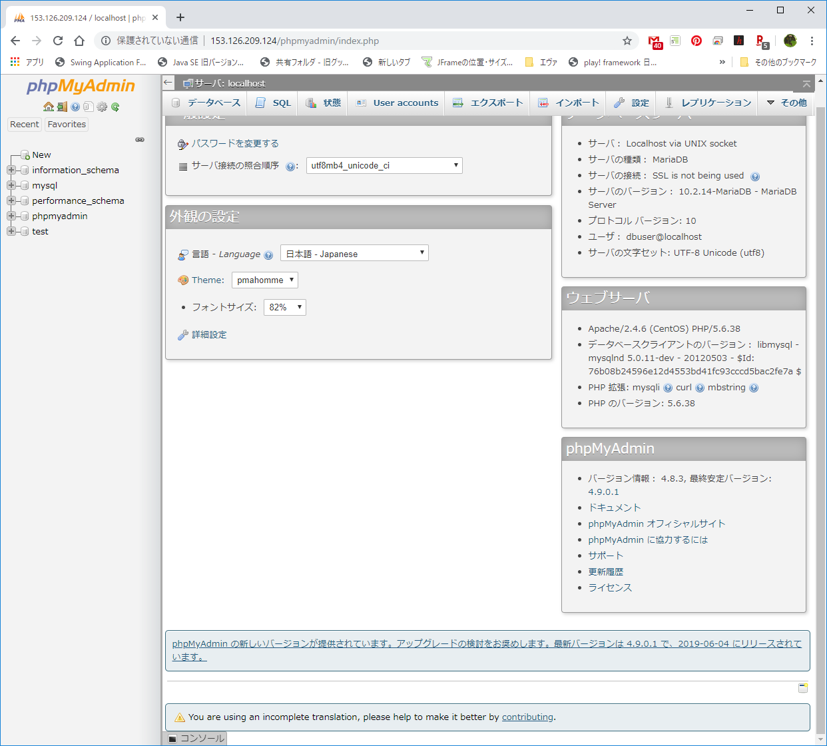
Task: Expand the mysql database node
Action: pos(11,185)
